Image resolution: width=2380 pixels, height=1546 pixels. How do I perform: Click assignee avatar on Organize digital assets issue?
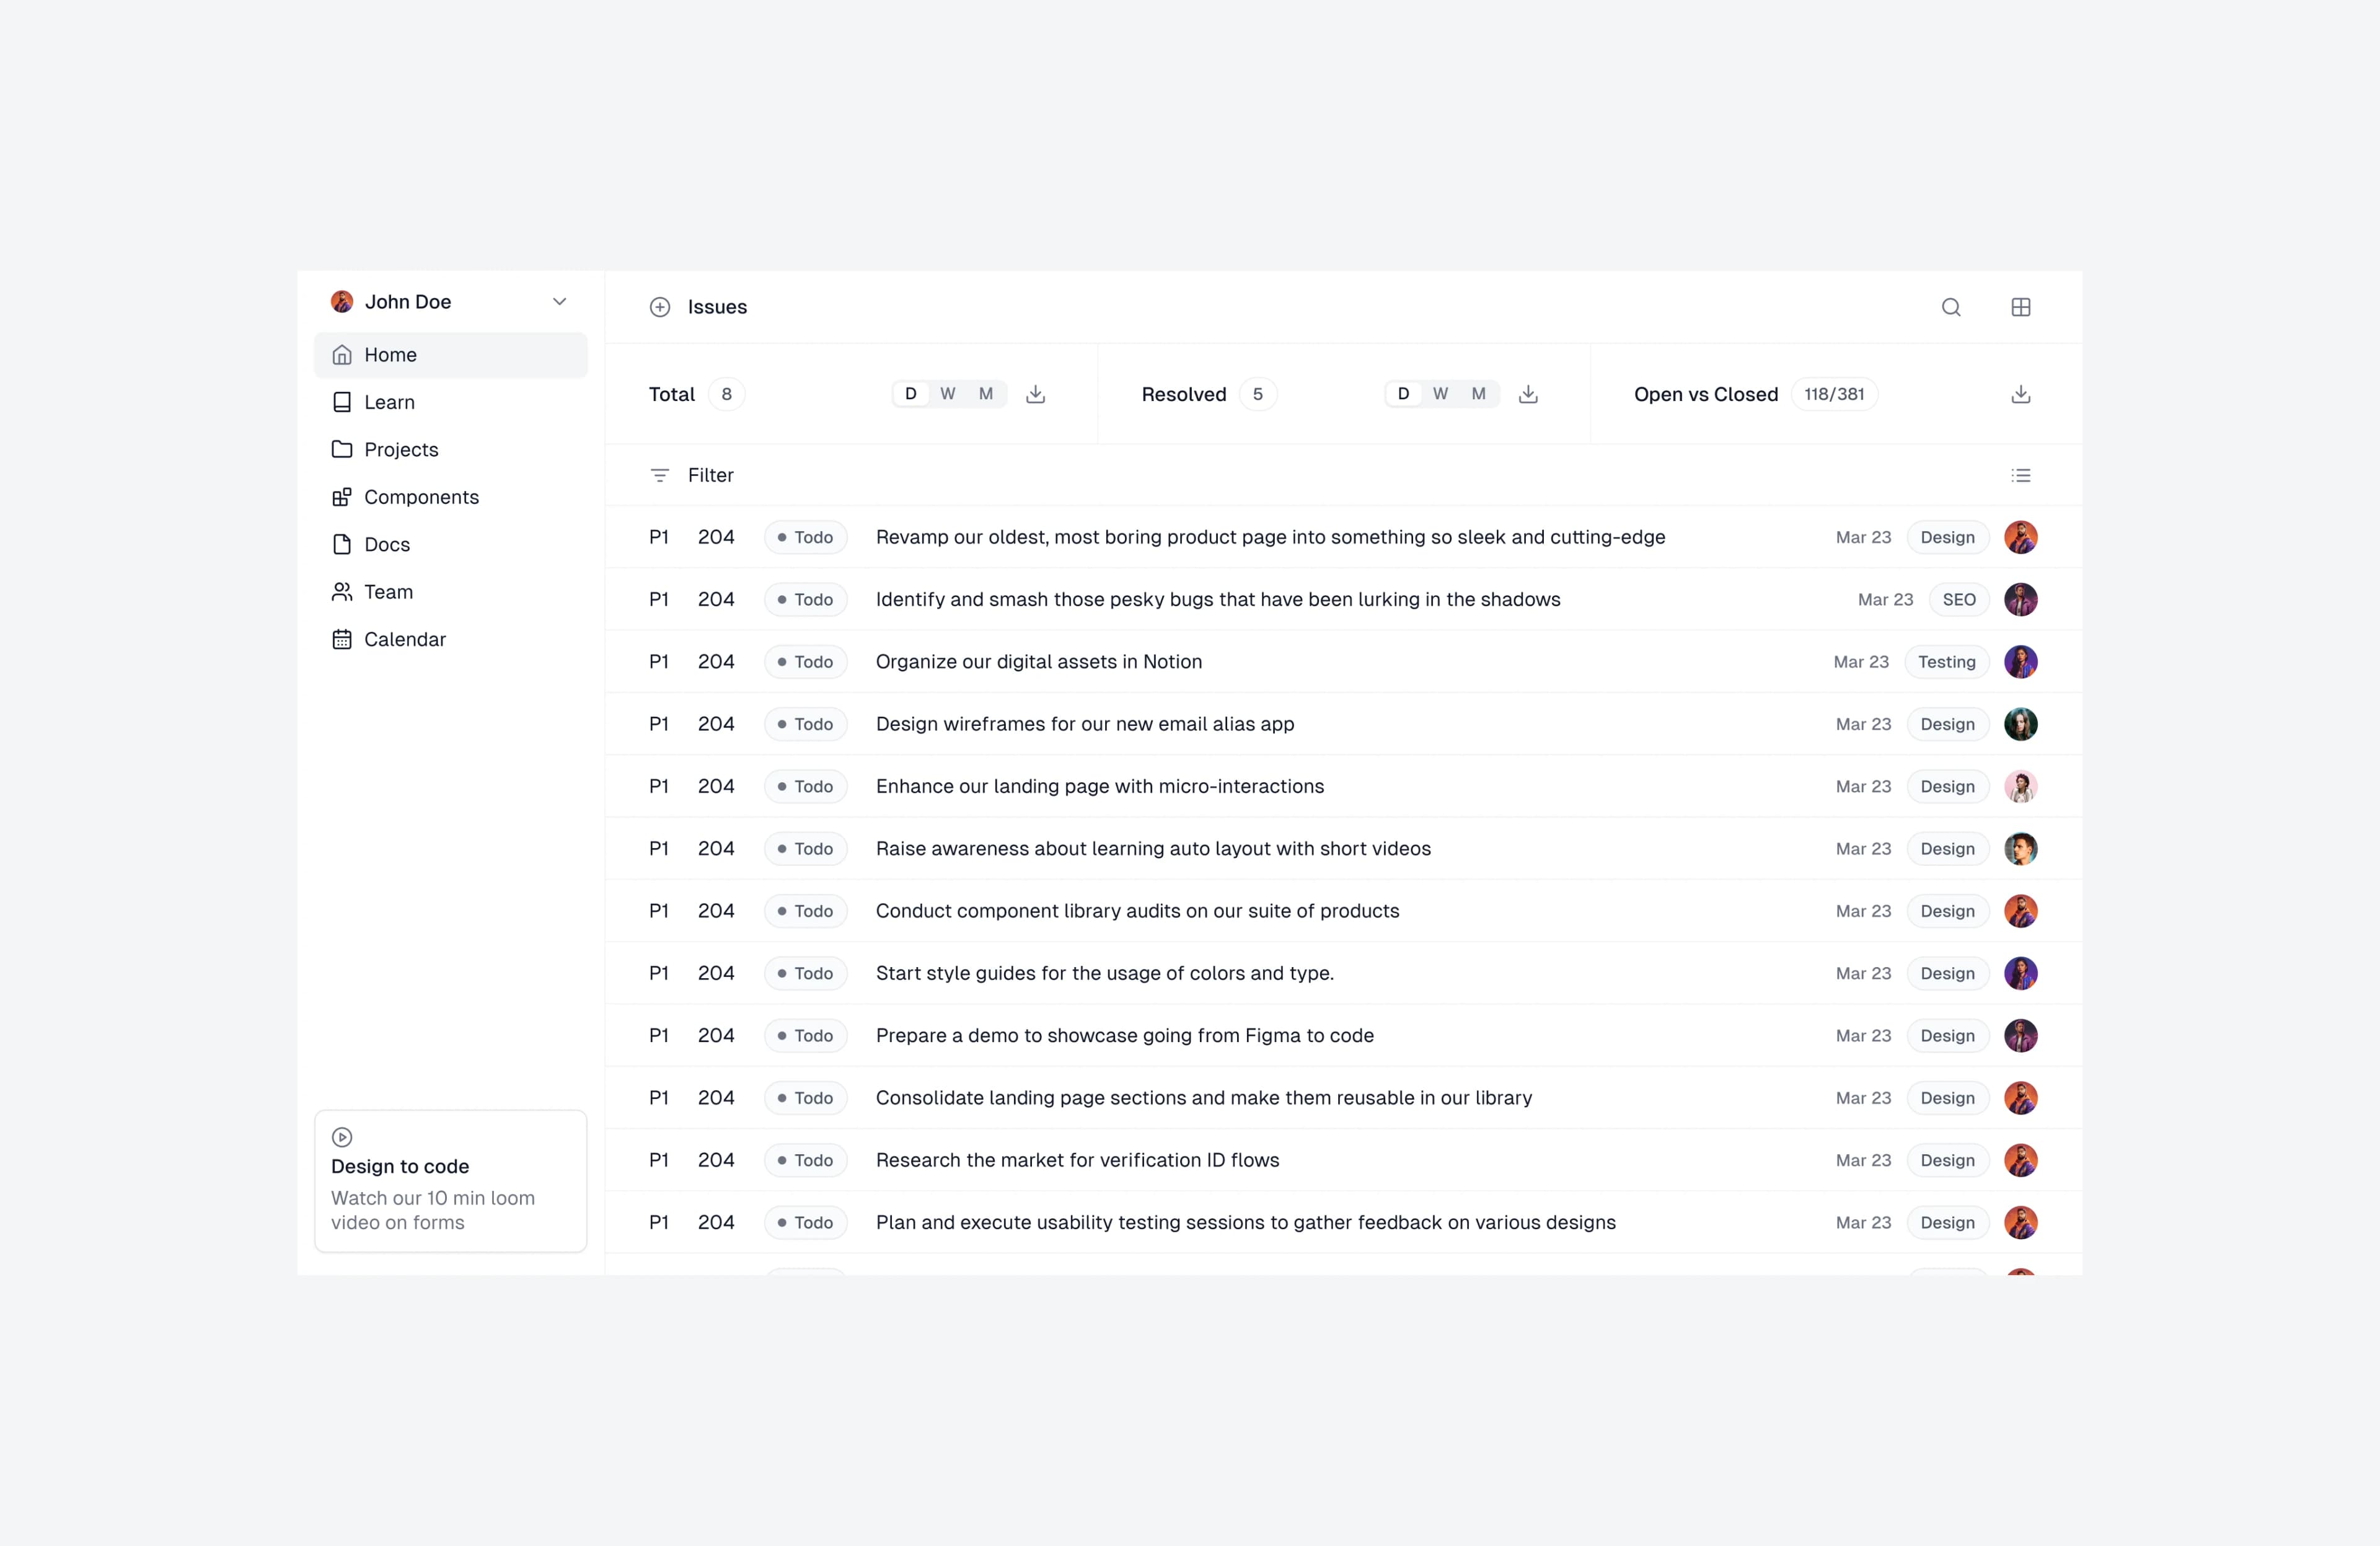point(2021,662)
